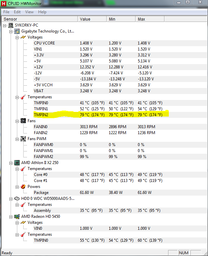This screenshot has height=256, width=208.
Task: Click the WDC hard drive icon
Action: [17, 199]
